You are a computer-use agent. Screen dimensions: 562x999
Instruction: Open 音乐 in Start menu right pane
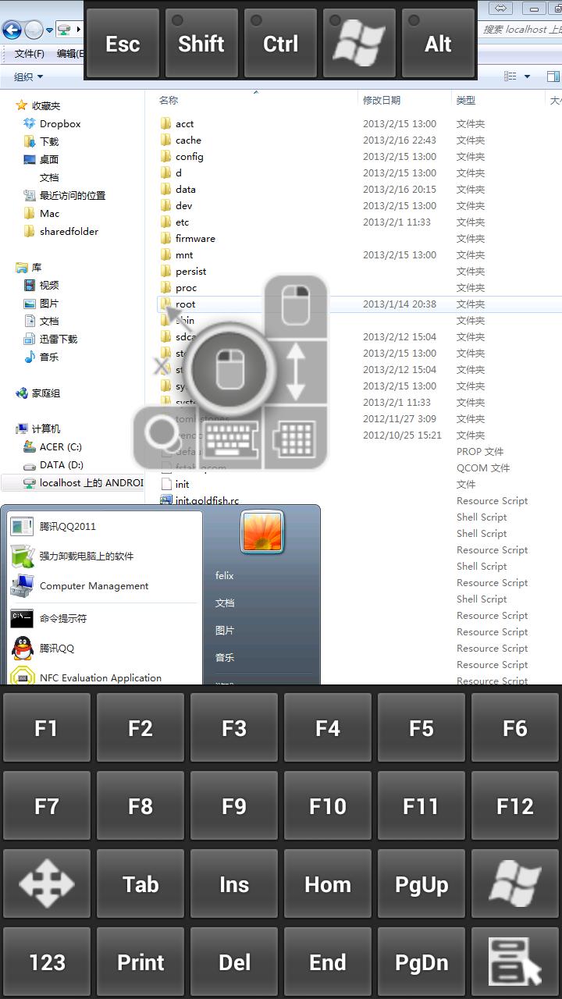point(225,658)
